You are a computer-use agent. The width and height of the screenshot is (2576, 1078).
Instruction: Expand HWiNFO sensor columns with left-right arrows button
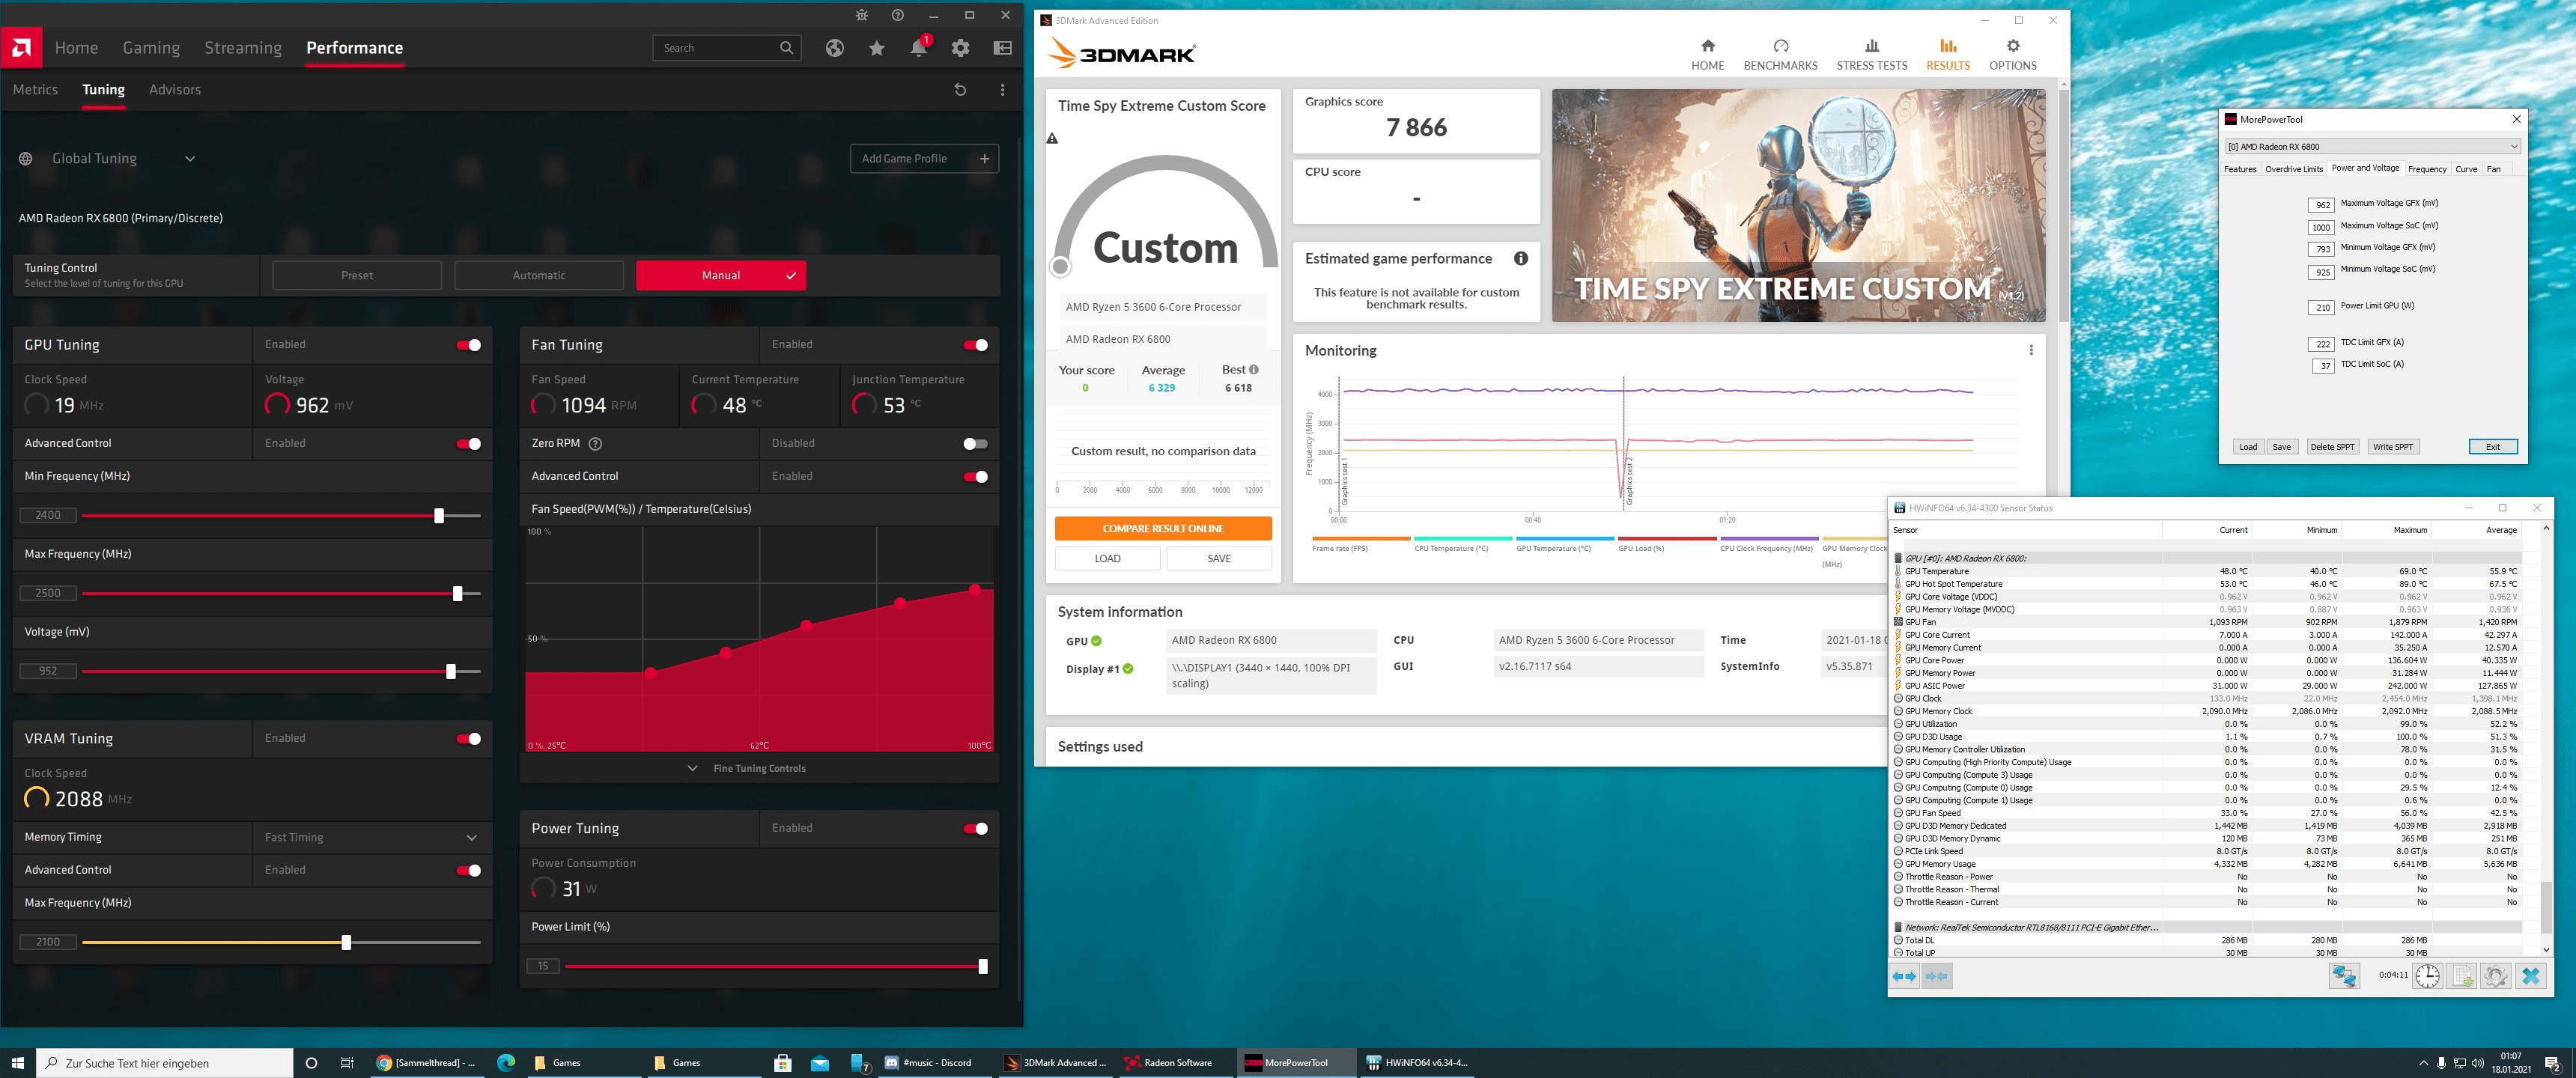[1904, 976]
